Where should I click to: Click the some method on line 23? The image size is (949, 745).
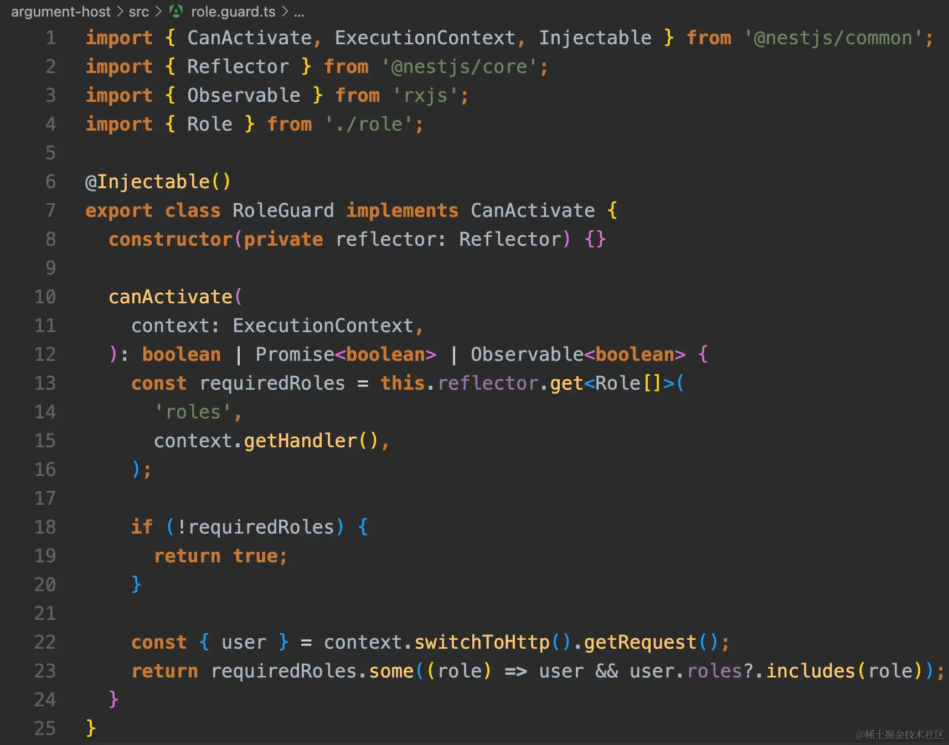[391, 671]
